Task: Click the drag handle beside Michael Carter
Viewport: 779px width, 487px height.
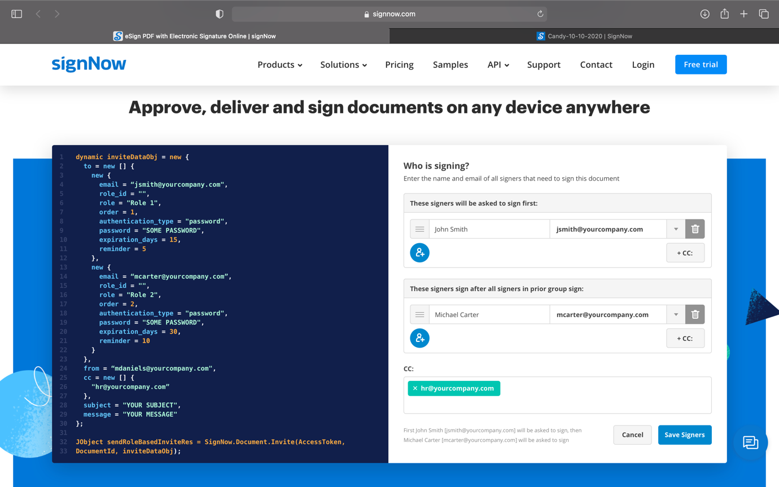Action: tap(419, 314)
